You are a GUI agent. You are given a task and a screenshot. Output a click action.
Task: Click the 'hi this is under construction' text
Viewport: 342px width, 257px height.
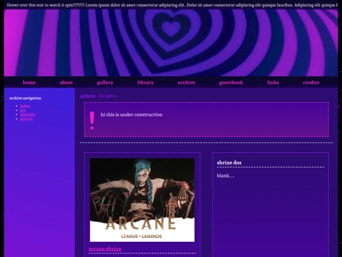tap(132, 115)
